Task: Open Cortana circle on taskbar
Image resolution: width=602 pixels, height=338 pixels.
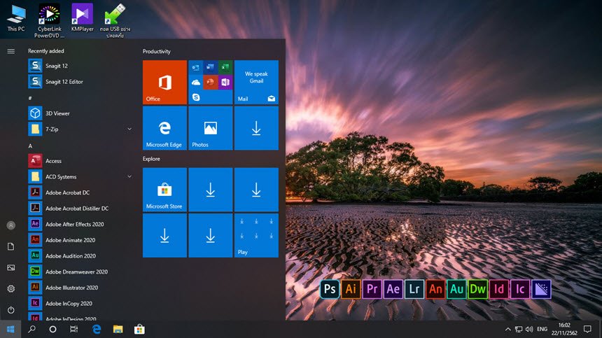Action: pyautogui.click(x=53, y=329)
